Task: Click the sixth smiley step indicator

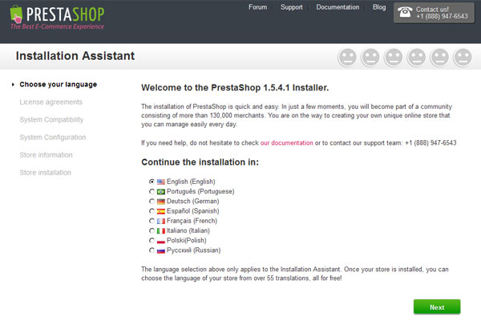Action: point(463,58)
